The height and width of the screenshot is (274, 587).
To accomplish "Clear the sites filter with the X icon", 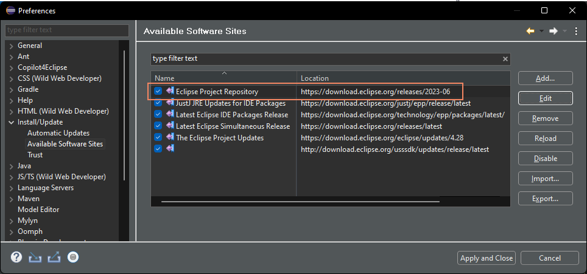I will point(505,59).
